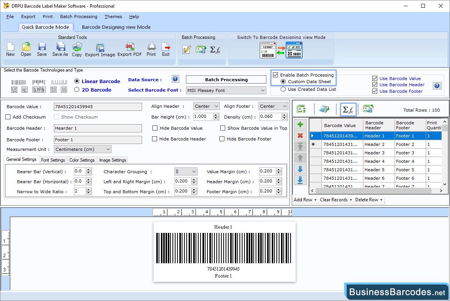Viewport: 450px width, 301px height.
Task: Click the Excel sheet icon above data grid
Action: tap(301, 109)
